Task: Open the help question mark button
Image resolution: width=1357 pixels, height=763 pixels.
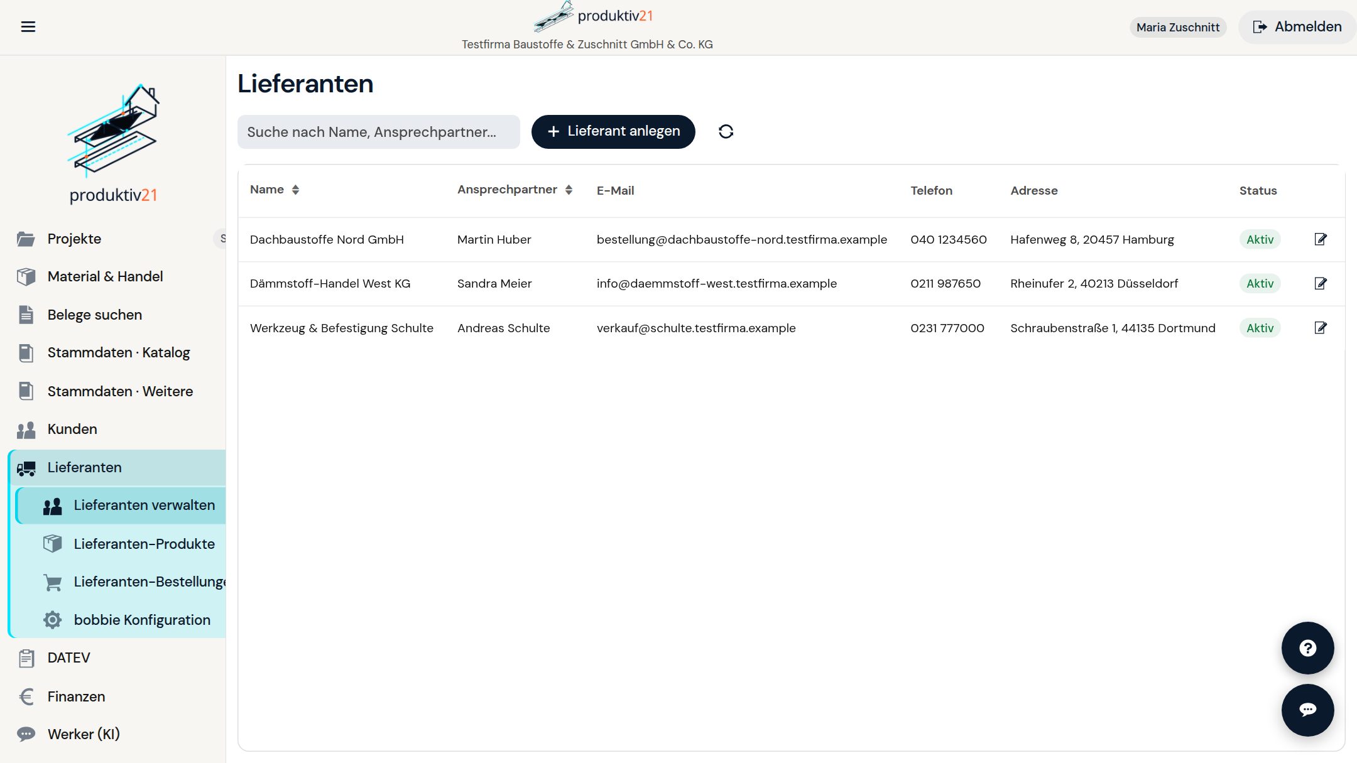Action: pos(1307,648)
